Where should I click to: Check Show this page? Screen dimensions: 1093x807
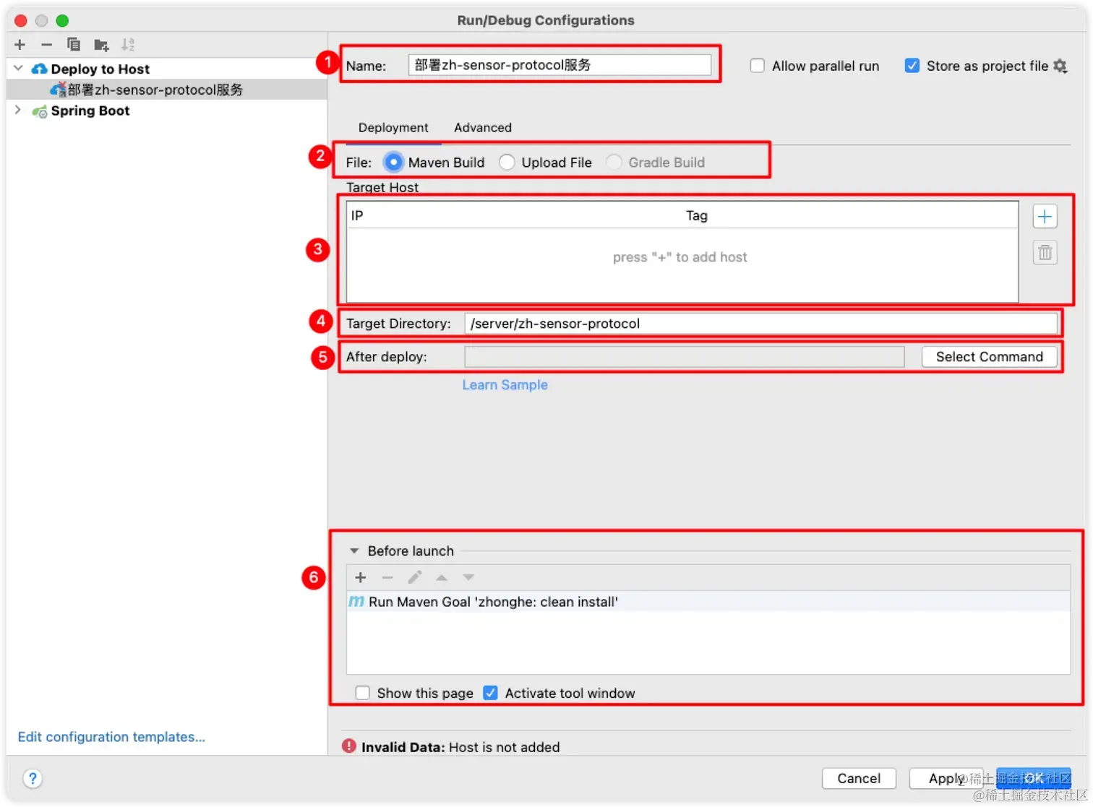coord(363,693)
